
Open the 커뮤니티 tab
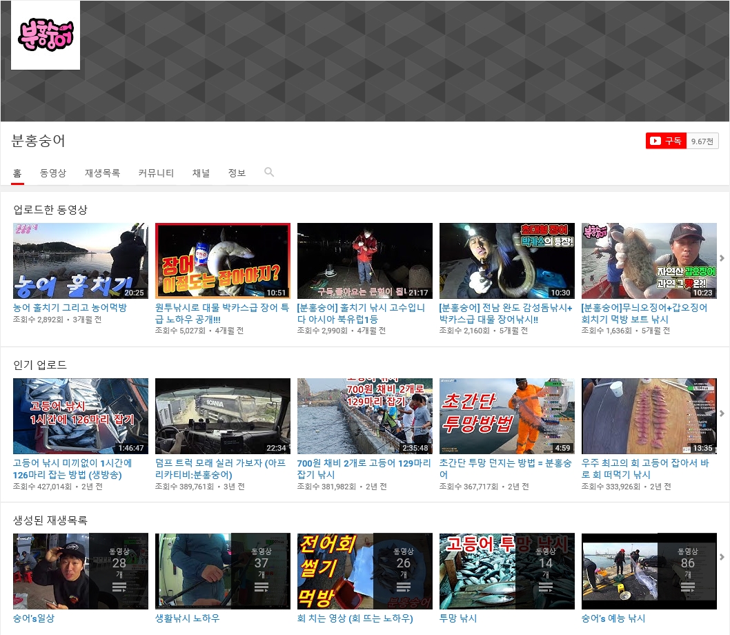(156, 173)
